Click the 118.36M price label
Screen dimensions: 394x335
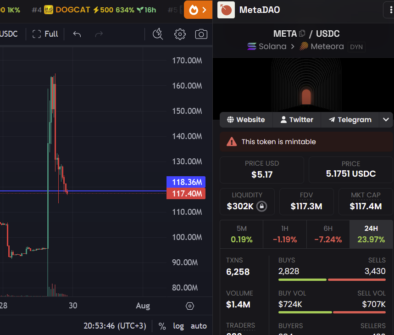tap(186, 182)
